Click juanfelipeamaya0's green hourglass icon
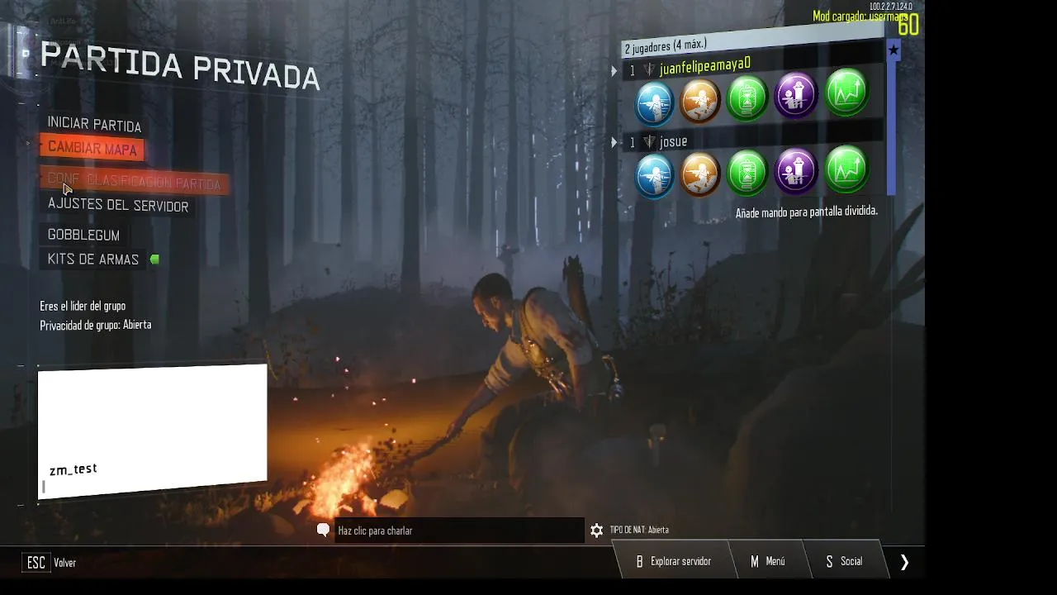The width and height of the screenshot is (1057, 595). (747, 97)
